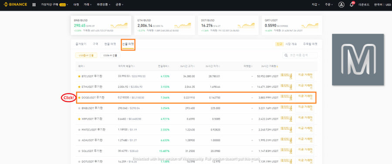Select the USDⓈ-M 선물 filter
Image resolution: width=392 pixels, height=164 pixels.
click(x=86, y=55)
